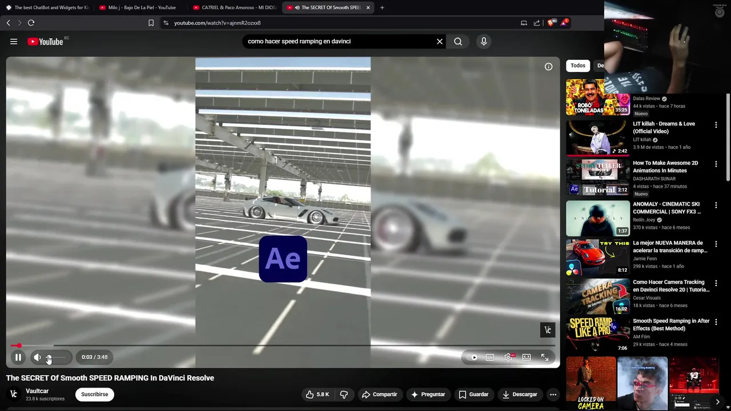731x411 pixels.
Task: Click the YouTube search input field
Action: [x=340, y=41]
